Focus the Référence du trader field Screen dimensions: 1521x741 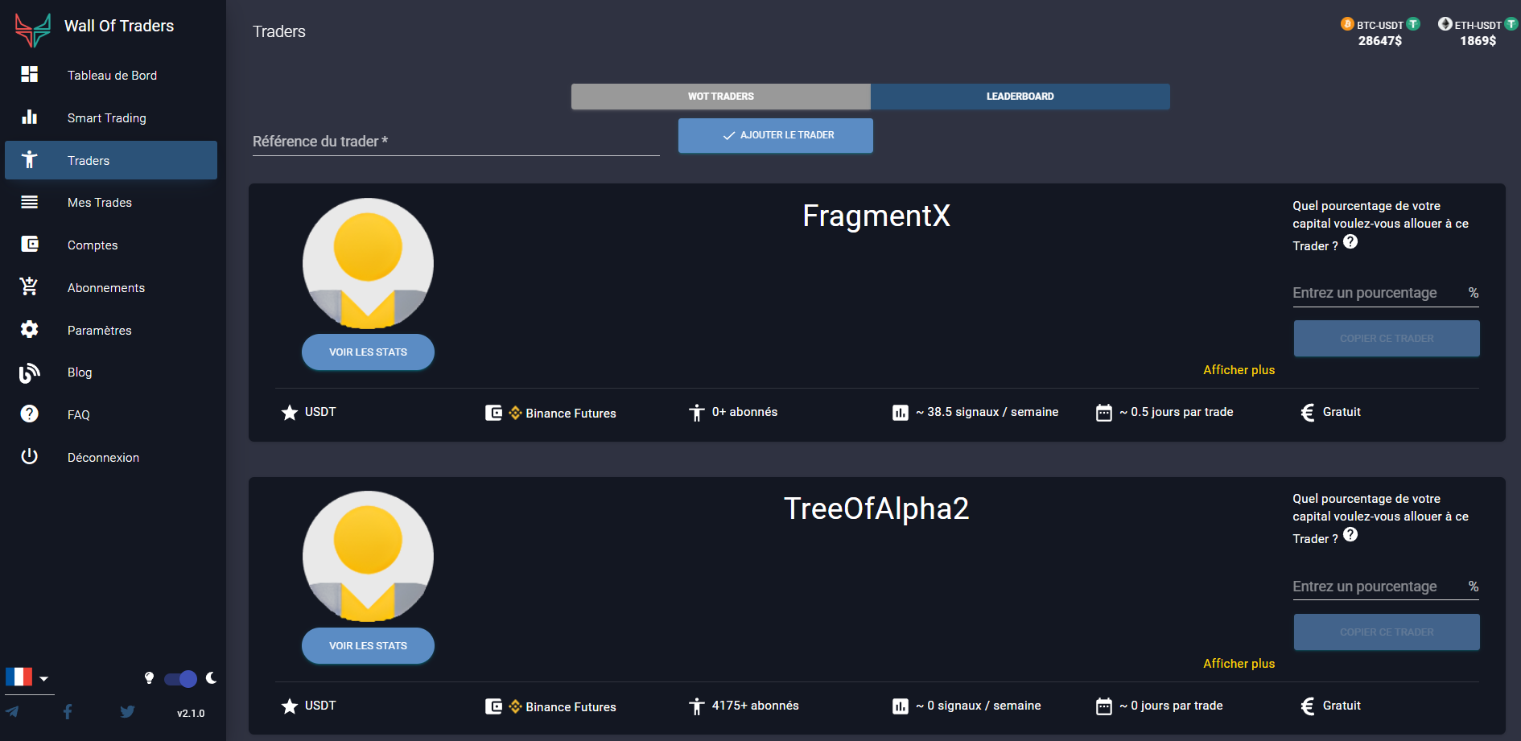(x=455, y=142)
